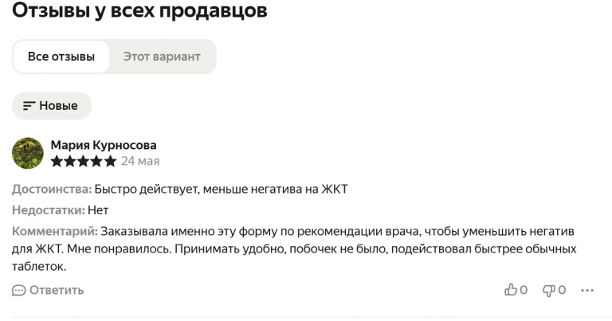Click the dislike counter showing 0
Image resolution: width=612 pixels, height=321 pixels.
point(562,290)
